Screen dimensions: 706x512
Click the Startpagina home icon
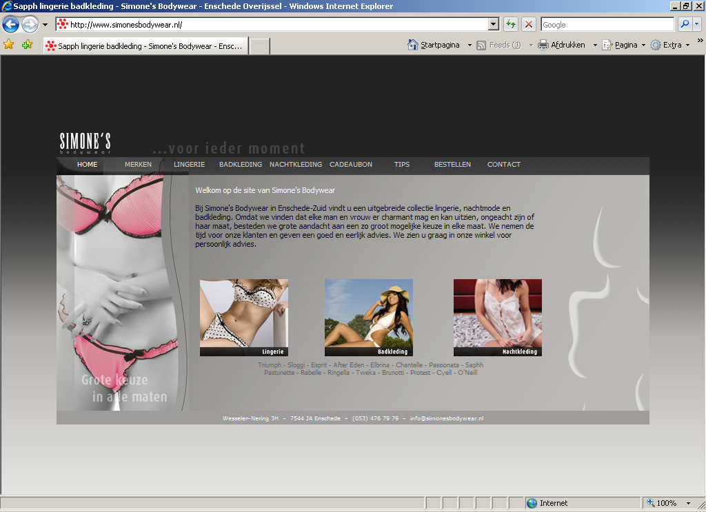pyautogui.click(x=412, y=45)
